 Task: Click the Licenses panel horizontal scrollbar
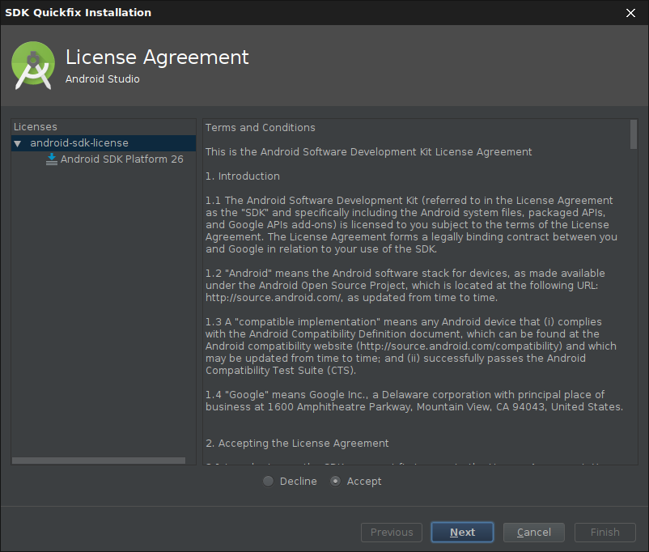point(99,461)
